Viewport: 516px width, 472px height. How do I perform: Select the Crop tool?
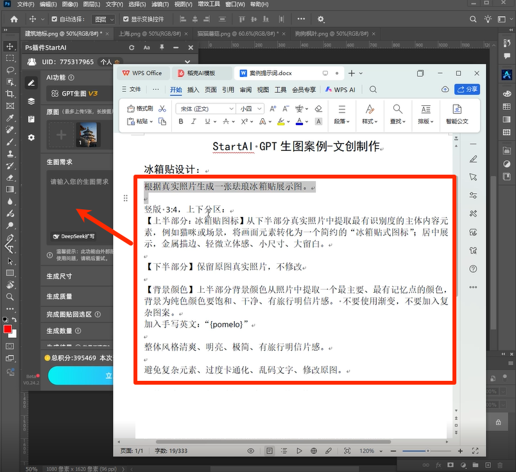[10, 94]
